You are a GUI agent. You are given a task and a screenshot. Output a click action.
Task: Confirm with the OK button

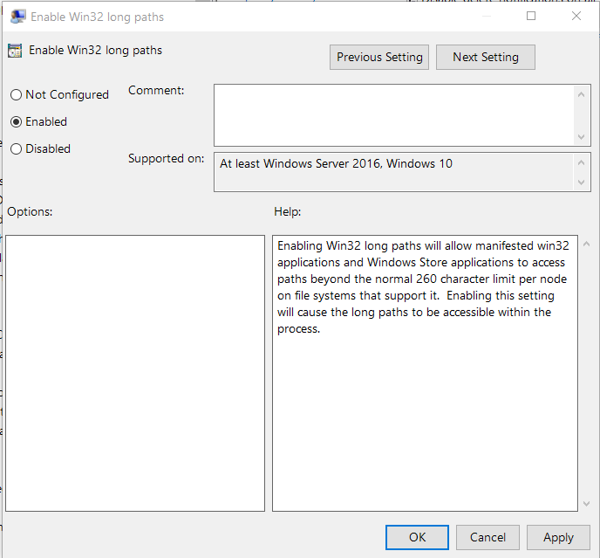[417, 537]
